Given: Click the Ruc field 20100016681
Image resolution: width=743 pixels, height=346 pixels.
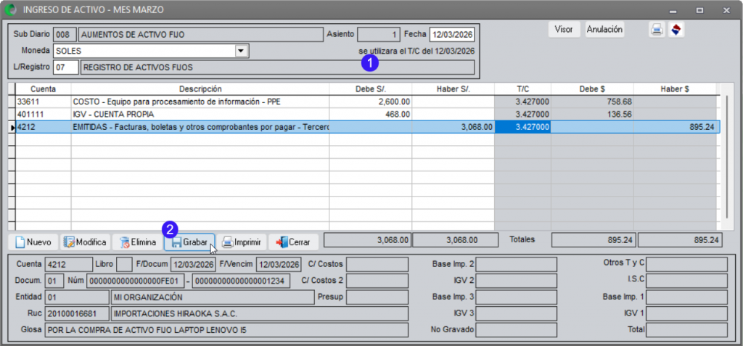Looking at the screenshot, I should 77,314.
